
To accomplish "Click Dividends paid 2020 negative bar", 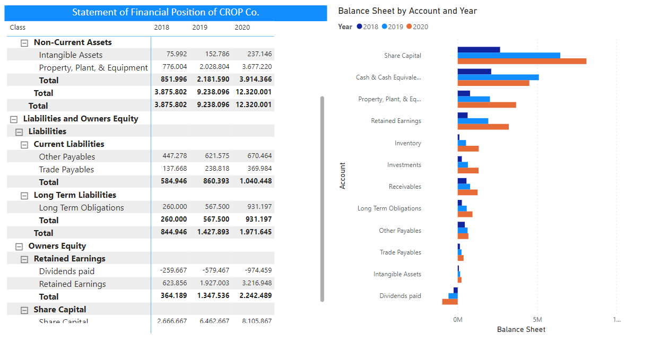I will (x=450, y=302).
